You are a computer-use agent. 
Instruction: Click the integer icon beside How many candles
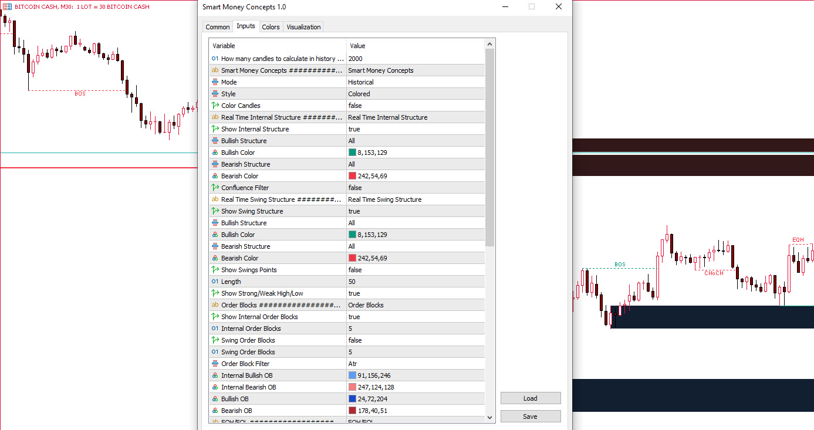pyautogui.click(x=215, y=59)
